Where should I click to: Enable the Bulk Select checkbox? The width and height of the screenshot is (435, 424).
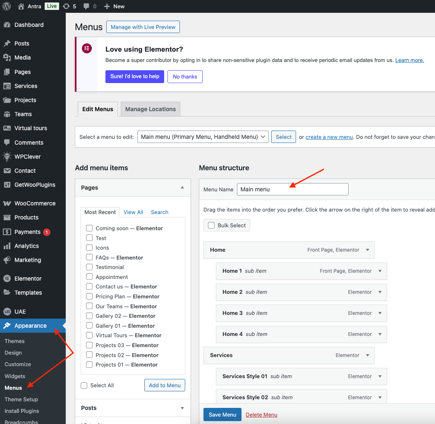tap(211, 225)
